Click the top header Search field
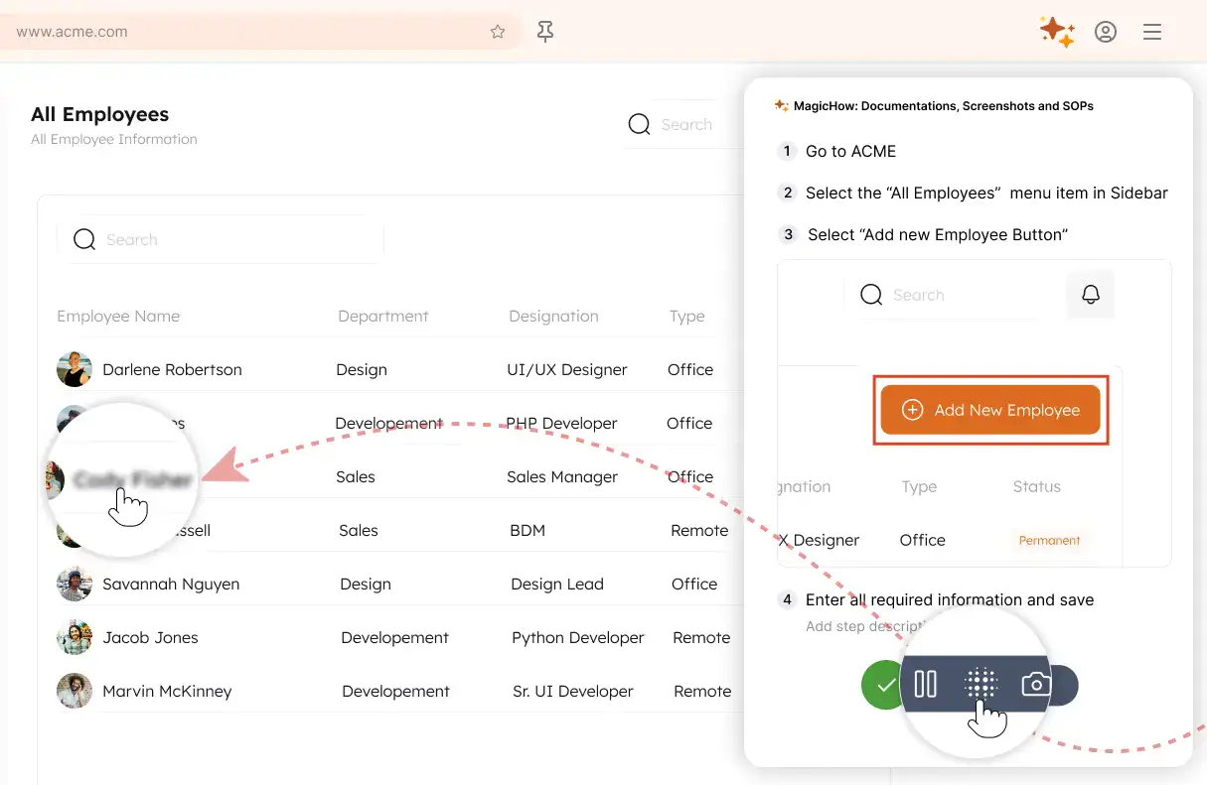The height and width of the screenshot is (785, 1207). click(685, 124)
